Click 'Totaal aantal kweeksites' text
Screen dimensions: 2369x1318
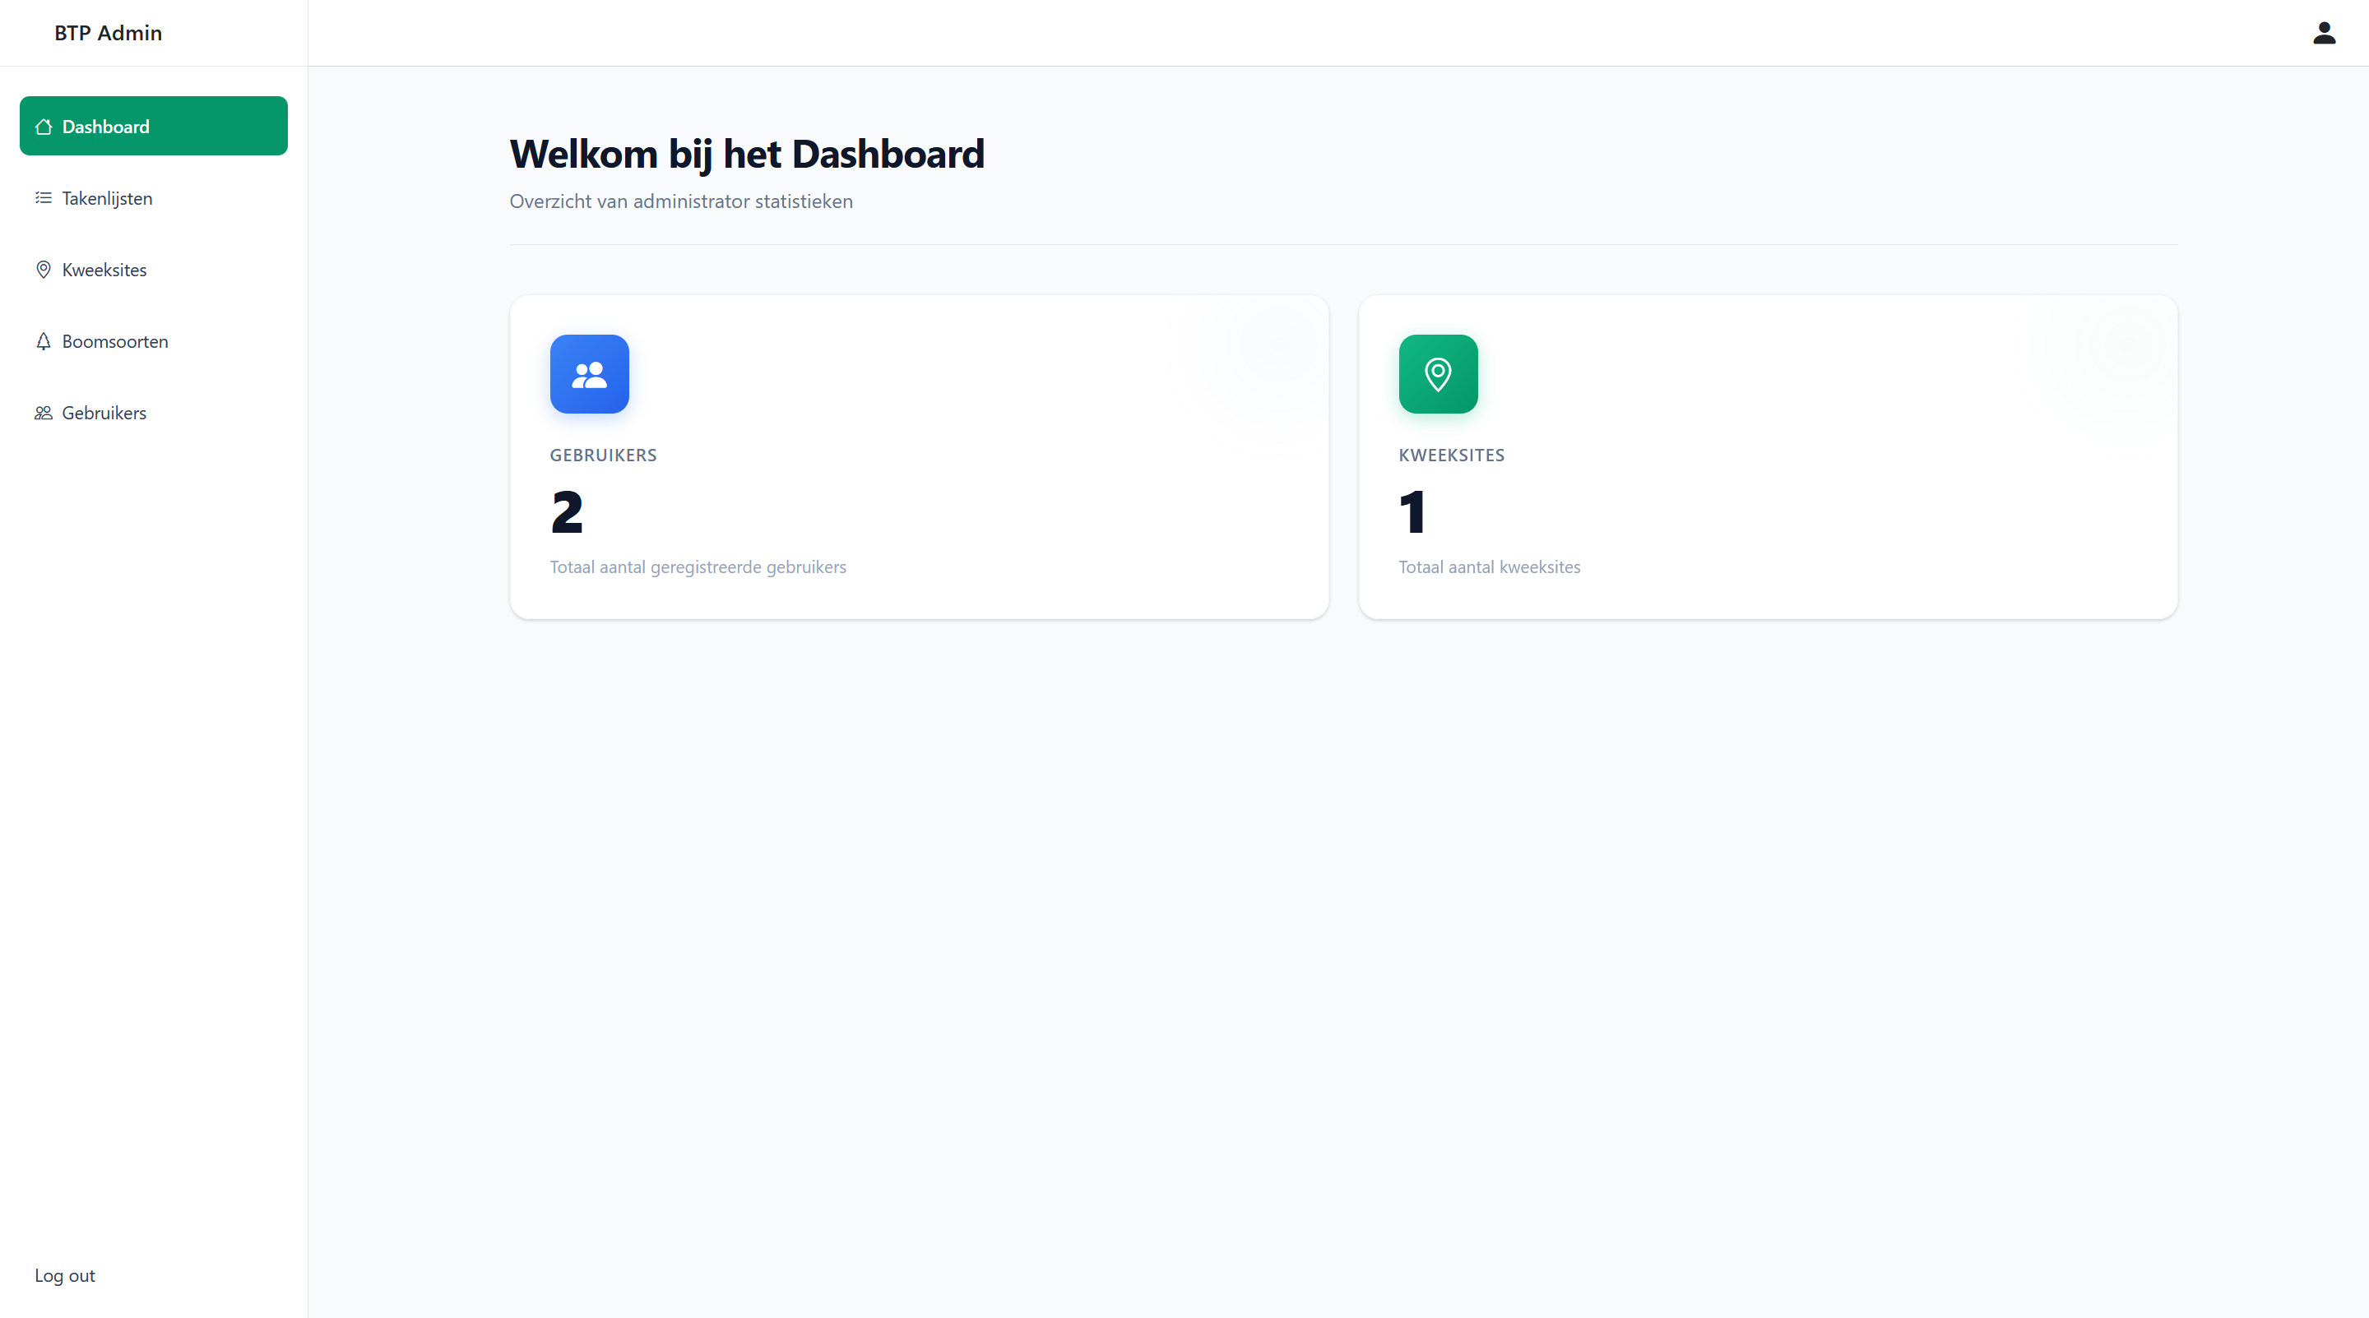point(1490,567)
